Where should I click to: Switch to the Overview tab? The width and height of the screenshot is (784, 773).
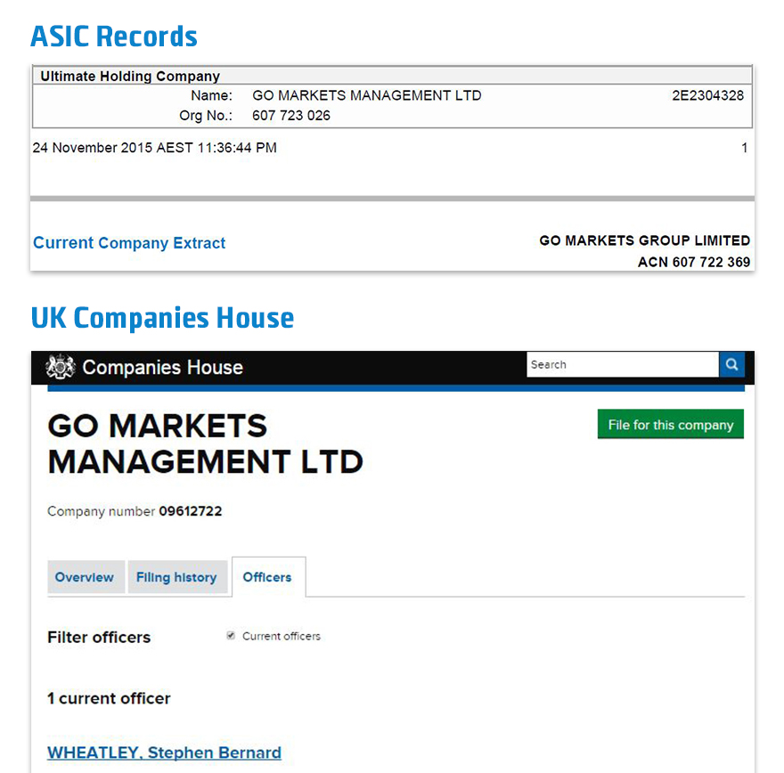click(84, 577)
